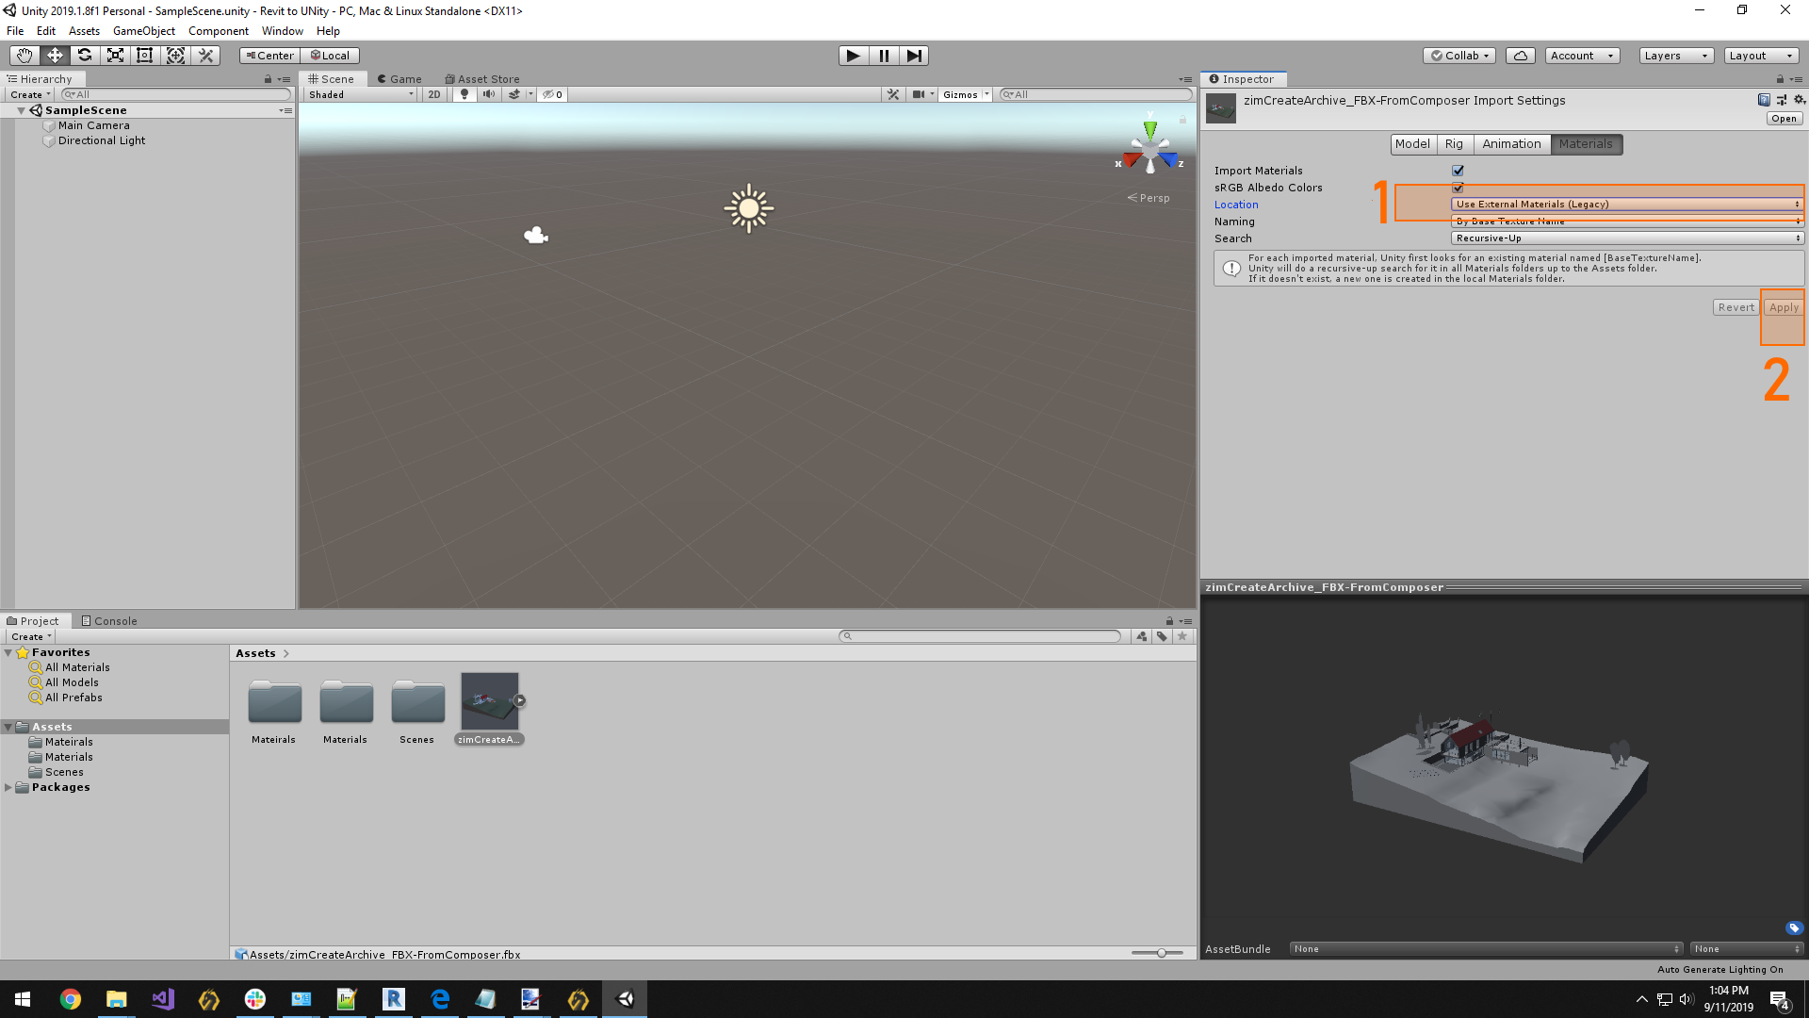Screen dimensions: 1809x1018
Task: Open the GameObject menu
Action: point(143,30)
